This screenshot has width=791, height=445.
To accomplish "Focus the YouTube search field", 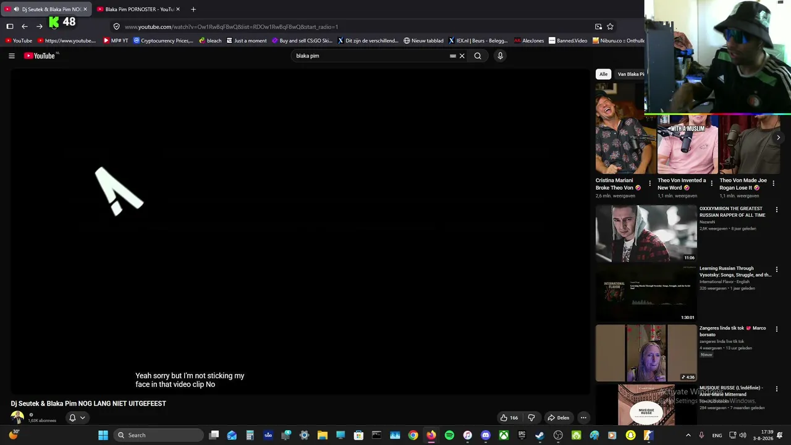I will click(371, 56).
